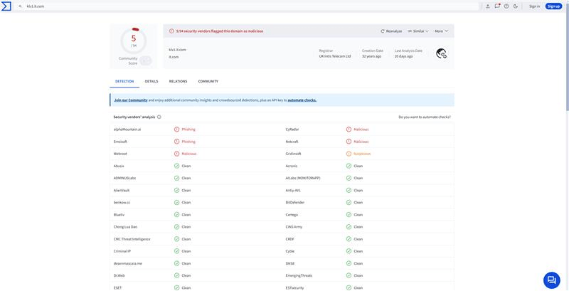Click the benkow.cc vendor name
This screenshot has width=569, height=291.
click(x=122, y=203)
